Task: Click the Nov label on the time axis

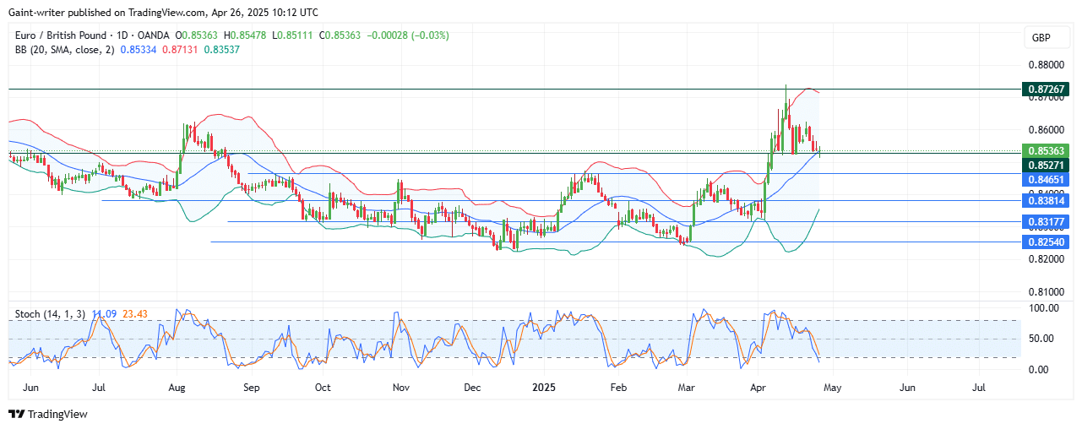Action: point(401,388)
